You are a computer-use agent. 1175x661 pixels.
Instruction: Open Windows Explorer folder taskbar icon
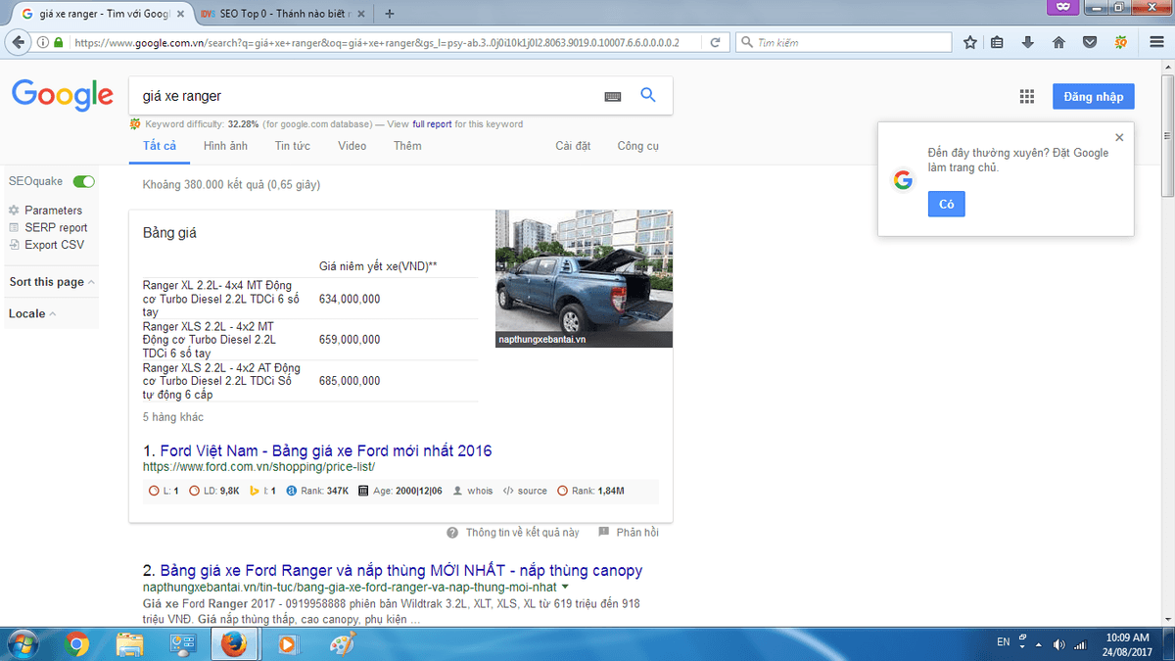[130, 644]
